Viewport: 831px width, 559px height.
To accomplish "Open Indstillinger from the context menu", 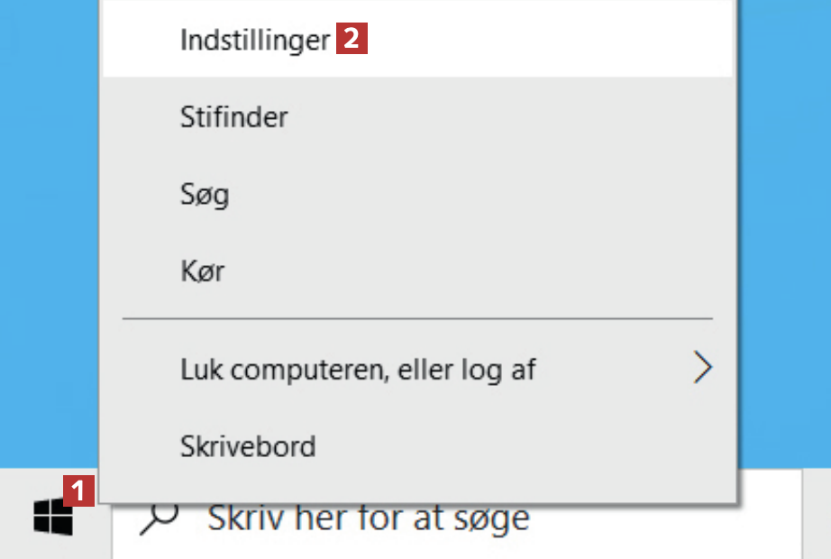I will pyautogui.click(x=255, y=41).
